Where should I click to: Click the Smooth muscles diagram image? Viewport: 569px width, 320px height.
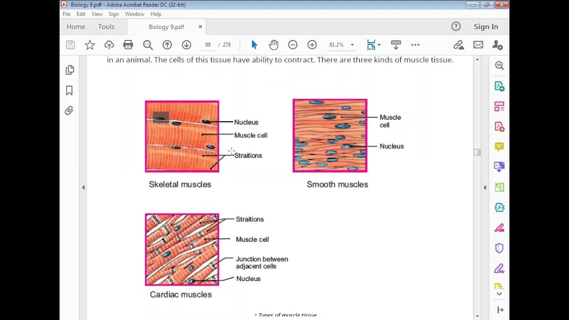click(330, 136)
